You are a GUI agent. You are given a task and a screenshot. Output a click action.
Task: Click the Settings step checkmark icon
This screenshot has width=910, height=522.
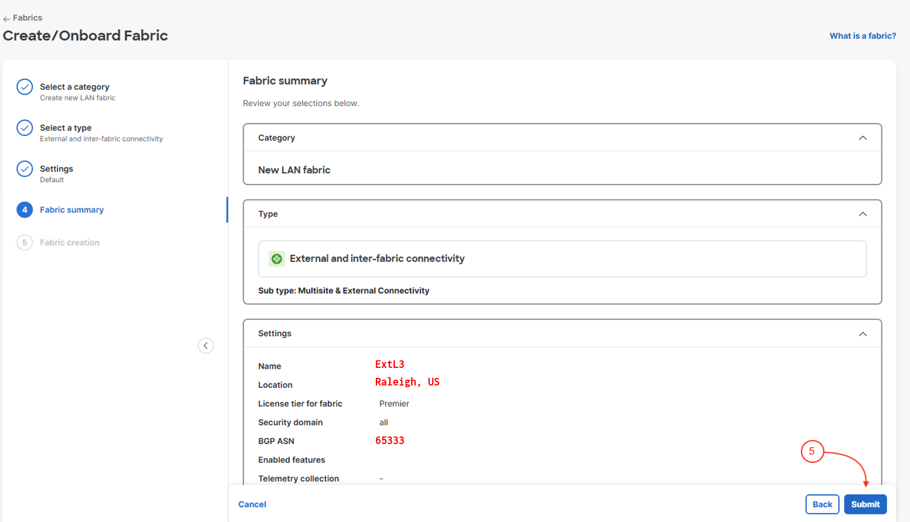click(25, 169)
